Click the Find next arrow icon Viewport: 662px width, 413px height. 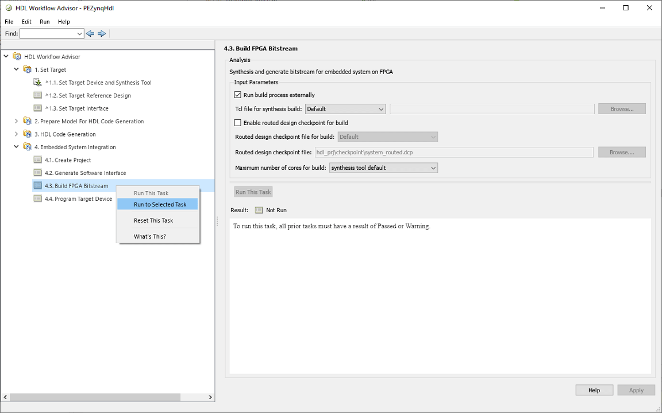[x=102, y=34]
